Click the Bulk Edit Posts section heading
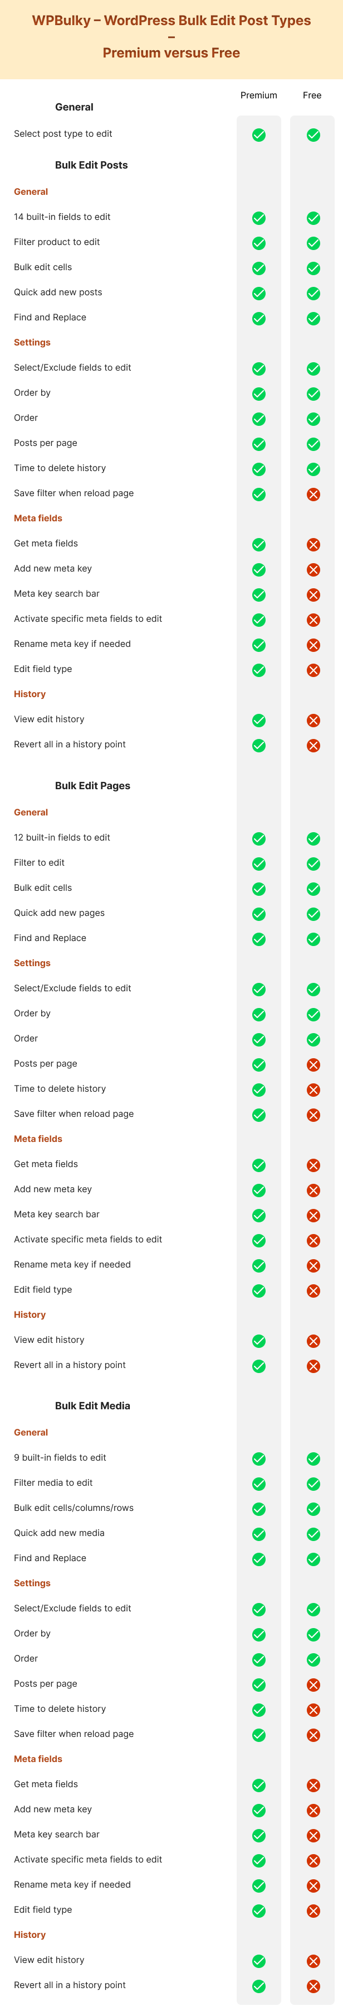Image resolution: width=343 pixels, height=2016 pixels. (x=91, y=165)
